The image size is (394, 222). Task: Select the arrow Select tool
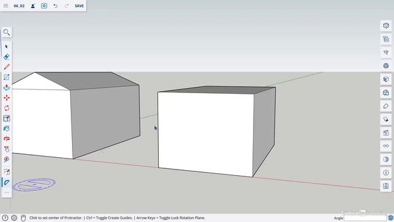pyautogui.click(x=7, y=47)
